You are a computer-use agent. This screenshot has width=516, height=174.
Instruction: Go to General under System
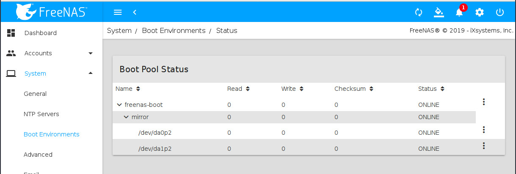(35, 94)
